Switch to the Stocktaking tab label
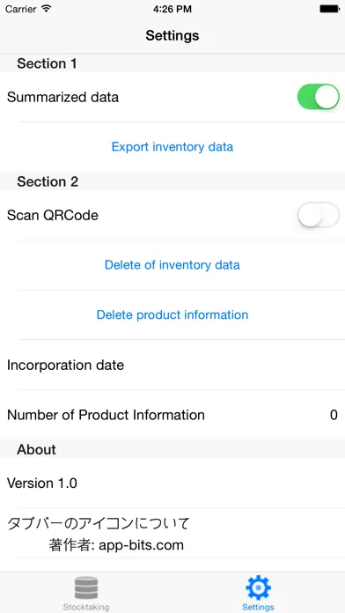Screen dimensions: 345x613 [86, 607]
